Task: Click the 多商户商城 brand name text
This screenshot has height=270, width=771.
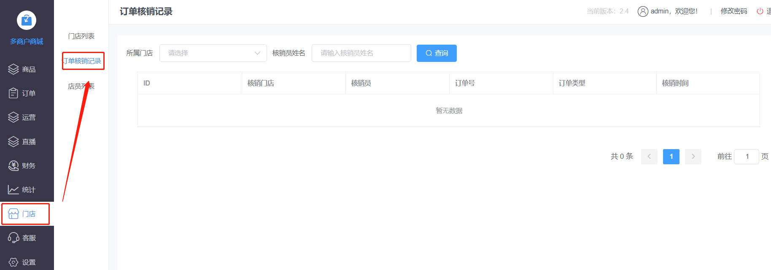Action: (x=27, y=41)
